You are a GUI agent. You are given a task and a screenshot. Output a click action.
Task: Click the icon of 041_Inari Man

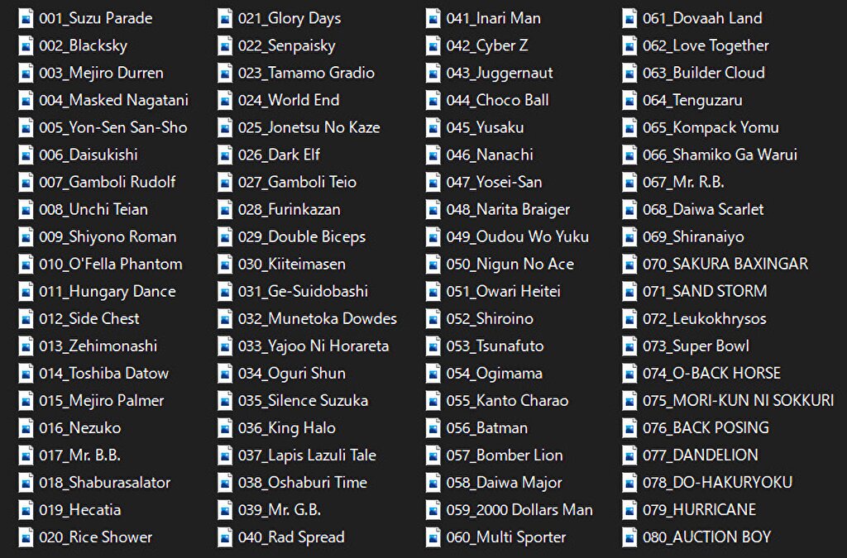click(433, 19)
